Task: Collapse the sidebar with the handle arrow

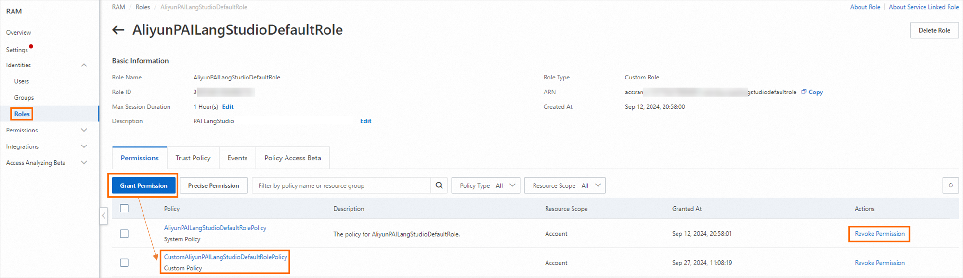Action: [x=104, y=216]
